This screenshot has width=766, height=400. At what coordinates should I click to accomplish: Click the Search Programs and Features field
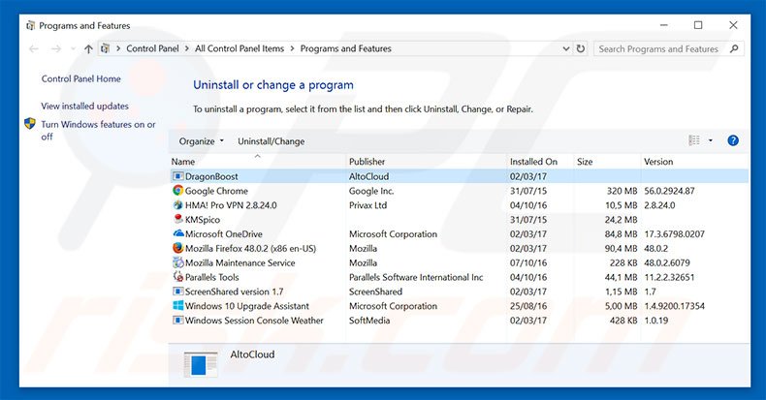[x=658, y=48]
